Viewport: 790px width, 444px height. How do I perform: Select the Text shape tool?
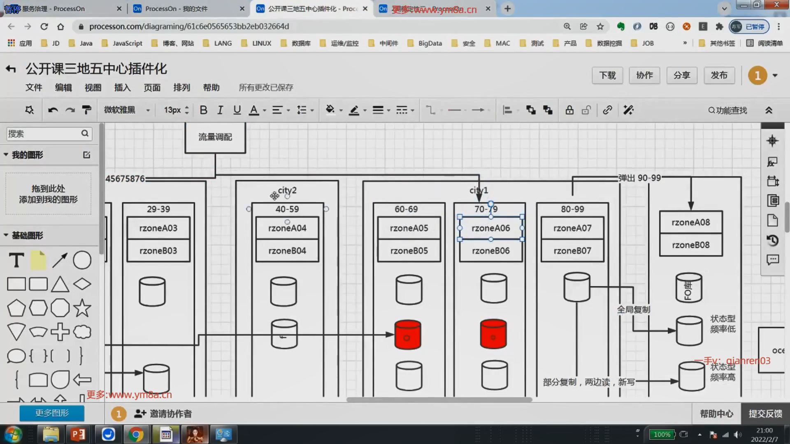click(x=16, y=260)
